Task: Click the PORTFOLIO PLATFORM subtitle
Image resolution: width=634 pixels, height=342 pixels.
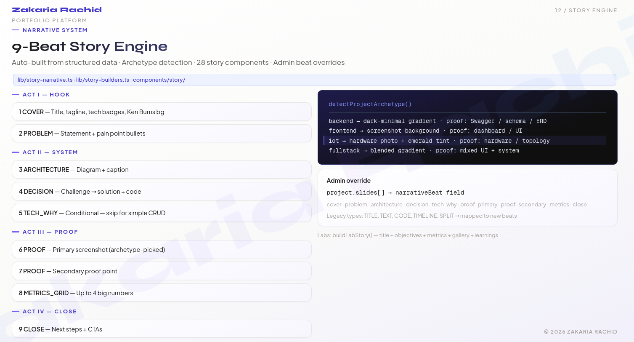Action: [49, 20]
